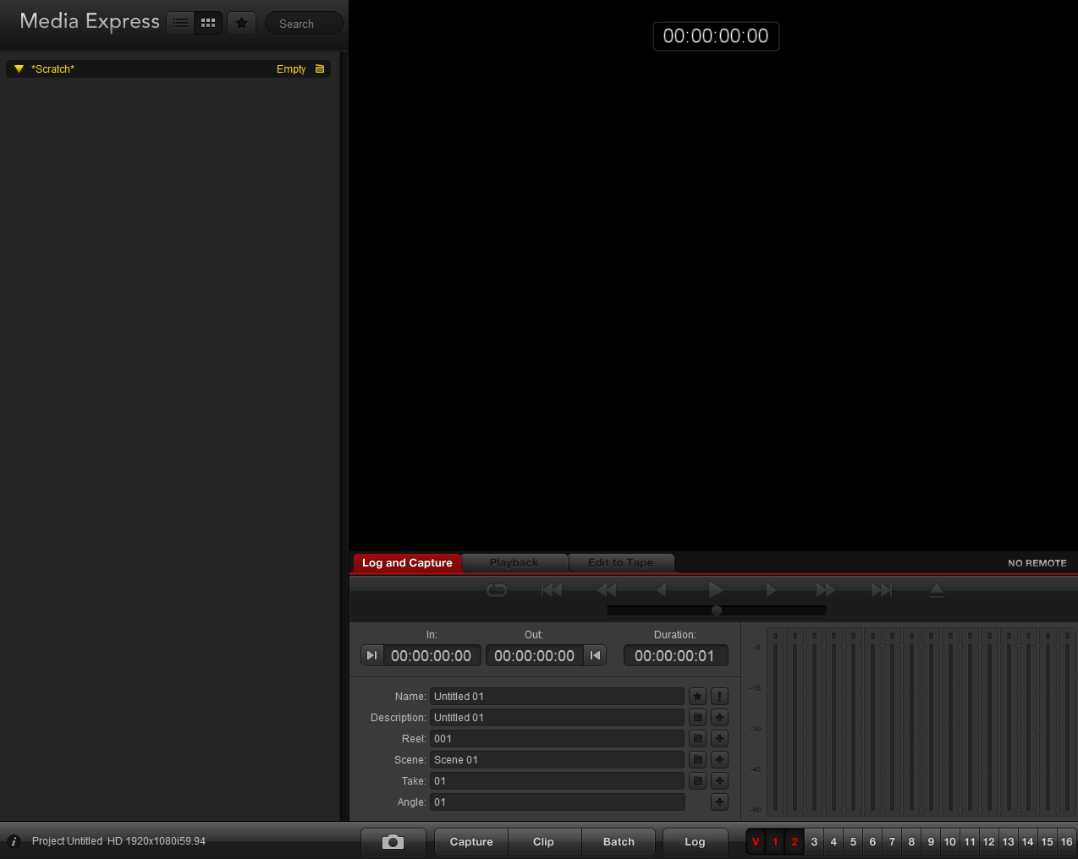1078x859 pixels.
Task: Open the Edit to Tape tab
Action: (620, 563)
